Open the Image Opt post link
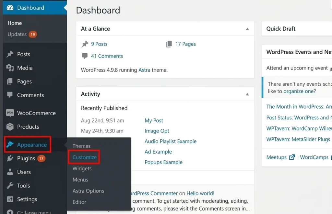Screen dimensions: 332x214 pyautogui.click(x=157, y=131)
